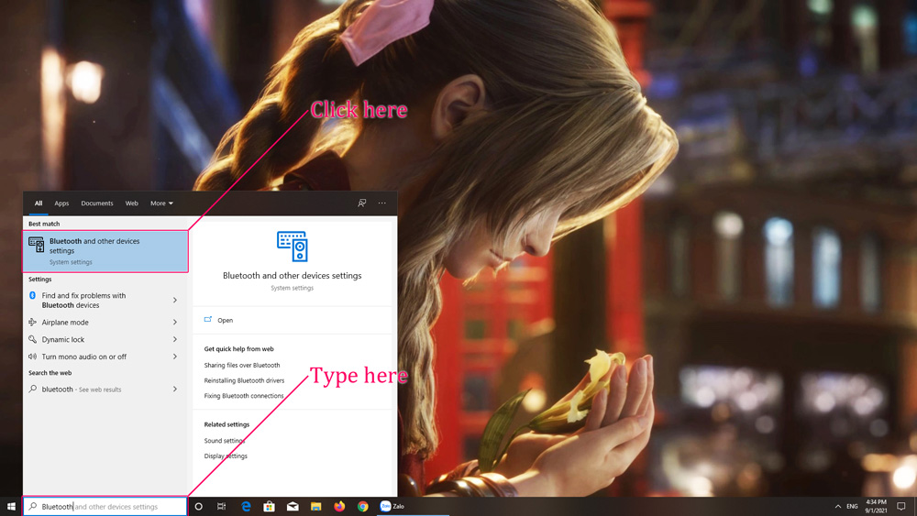This screenshot has width=917, height=516.
Task: Click the icon beside Dynamic lock
Action: click(33, 339)
